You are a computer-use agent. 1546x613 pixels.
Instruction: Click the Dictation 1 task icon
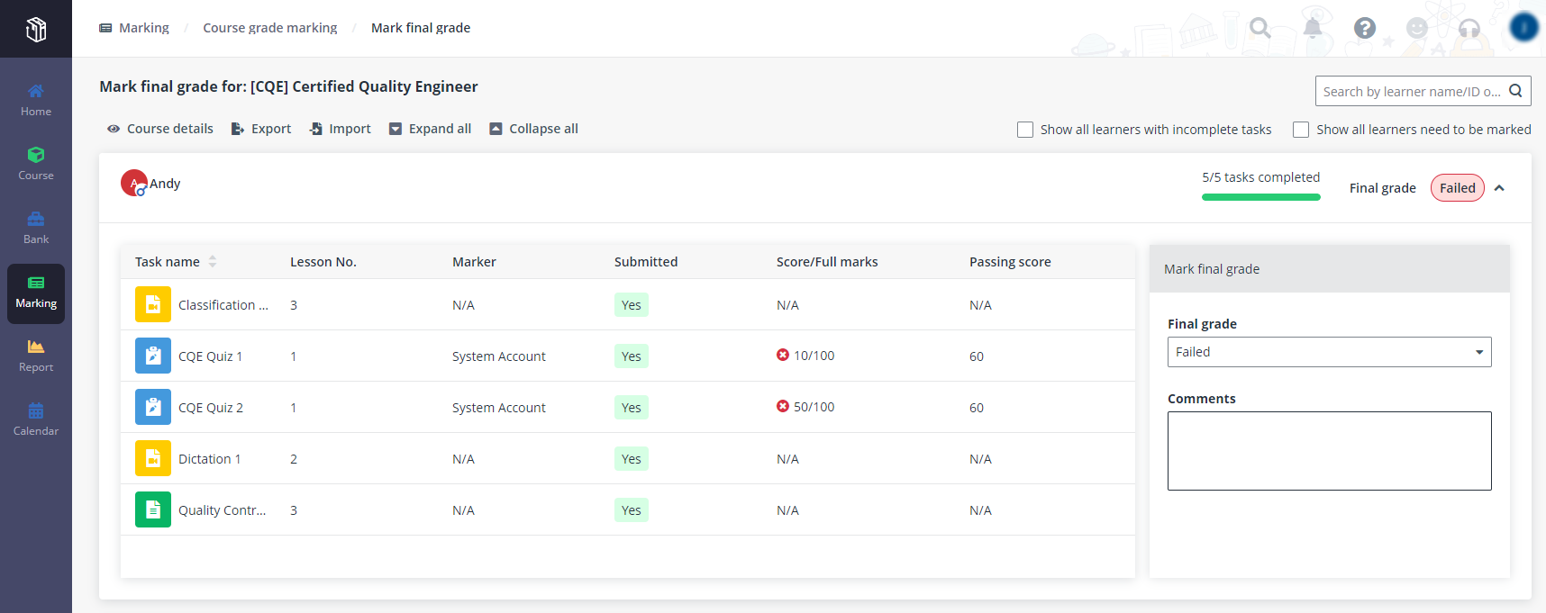click(x=153, y=458)
